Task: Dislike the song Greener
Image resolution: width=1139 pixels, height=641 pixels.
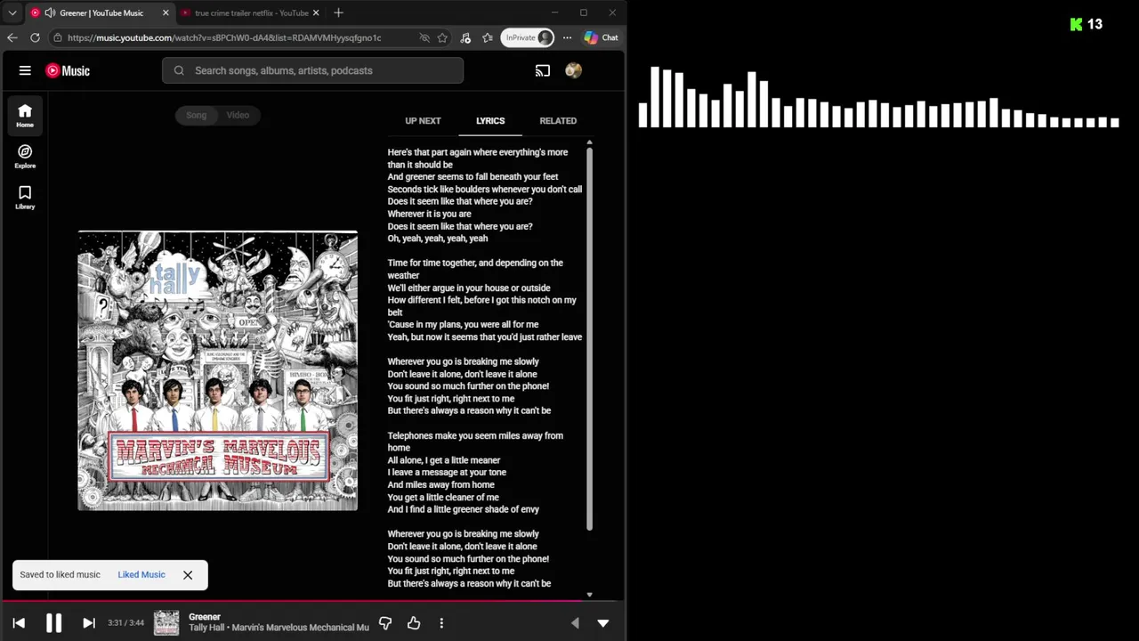Action: [385, 623]
